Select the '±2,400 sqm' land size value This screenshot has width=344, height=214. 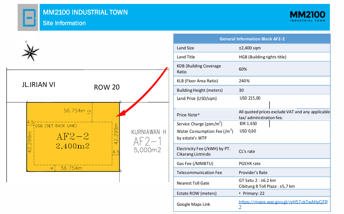click(249, 48)
